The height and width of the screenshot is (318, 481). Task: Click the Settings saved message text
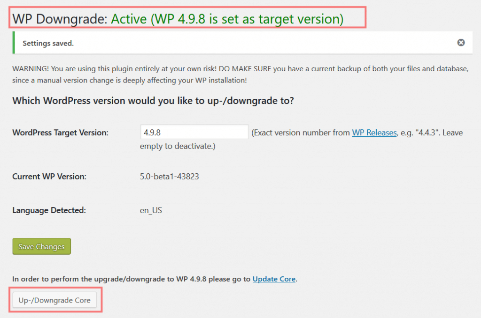(48, 44)
